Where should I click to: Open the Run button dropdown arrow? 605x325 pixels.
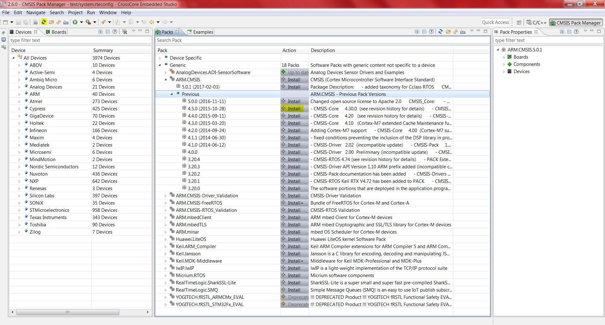point(81,22)
